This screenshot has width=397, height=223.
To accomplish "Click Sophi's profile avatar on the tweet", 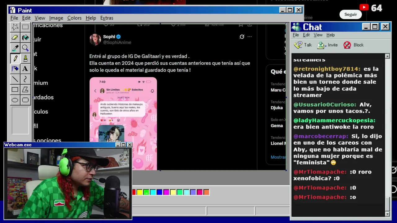I will point(95,39).
